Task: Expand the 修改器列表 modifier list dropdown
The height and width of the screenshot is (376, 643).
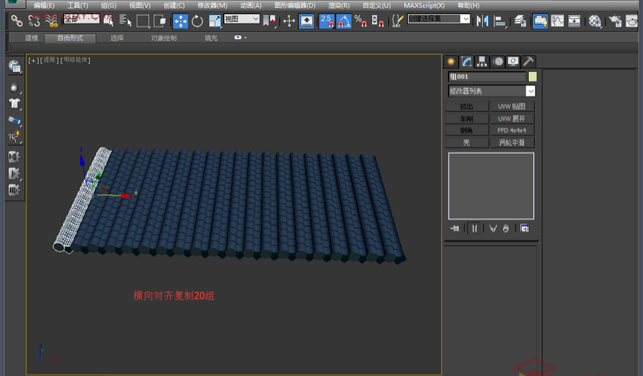Action: (491, 91)
